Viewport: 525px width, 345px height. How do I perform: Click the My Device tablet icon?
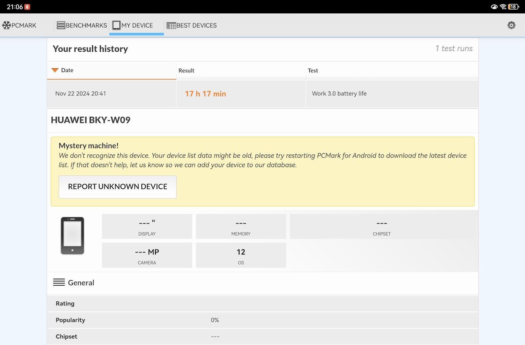point(116,25)
